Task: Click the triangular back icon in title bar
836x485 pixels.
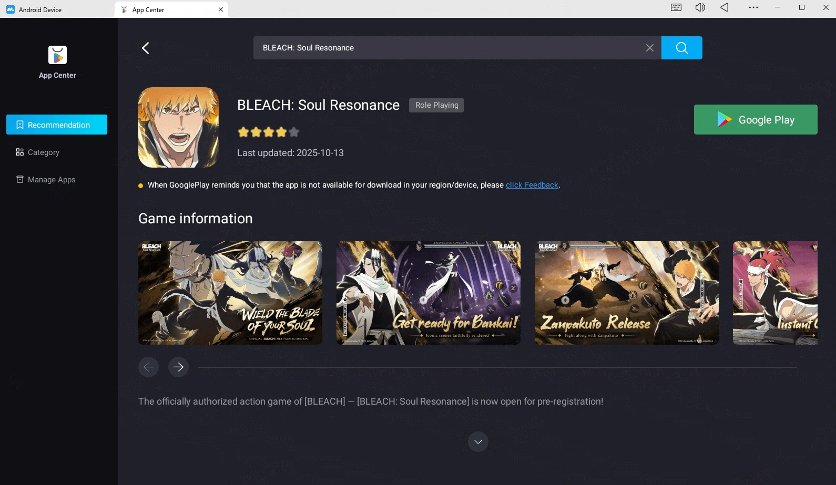Action: 725,7
